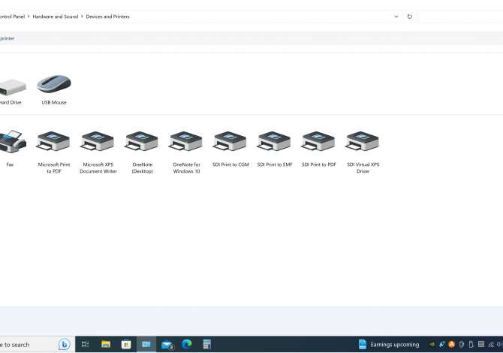Screen dimensions: 503x353
Task: Open File Explorer from the taskbar
Action: coord(106,344)
